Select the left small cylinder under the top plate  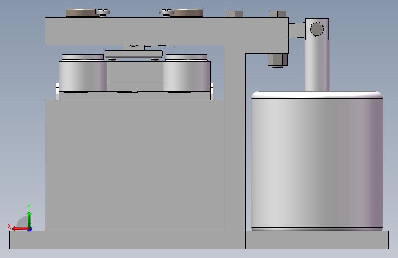(83, 76)
